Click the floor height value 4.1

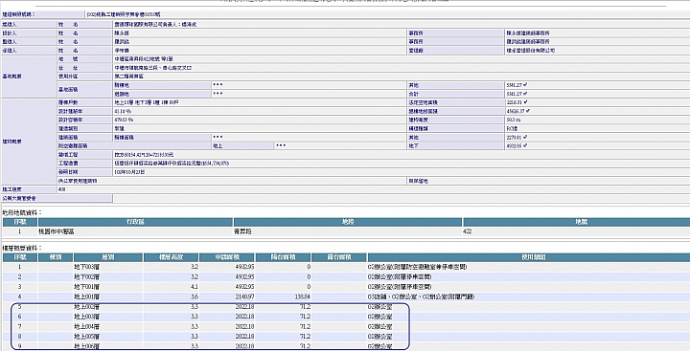click(195, 287)
